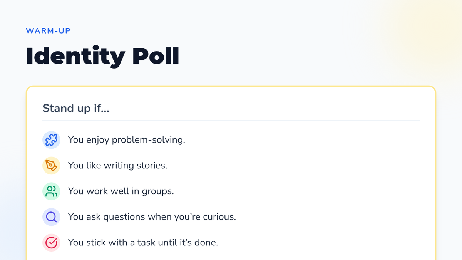Click the yellow border atop the card
Image resolution: width=462 pixels, height=260 pixels.
point(231,86)
